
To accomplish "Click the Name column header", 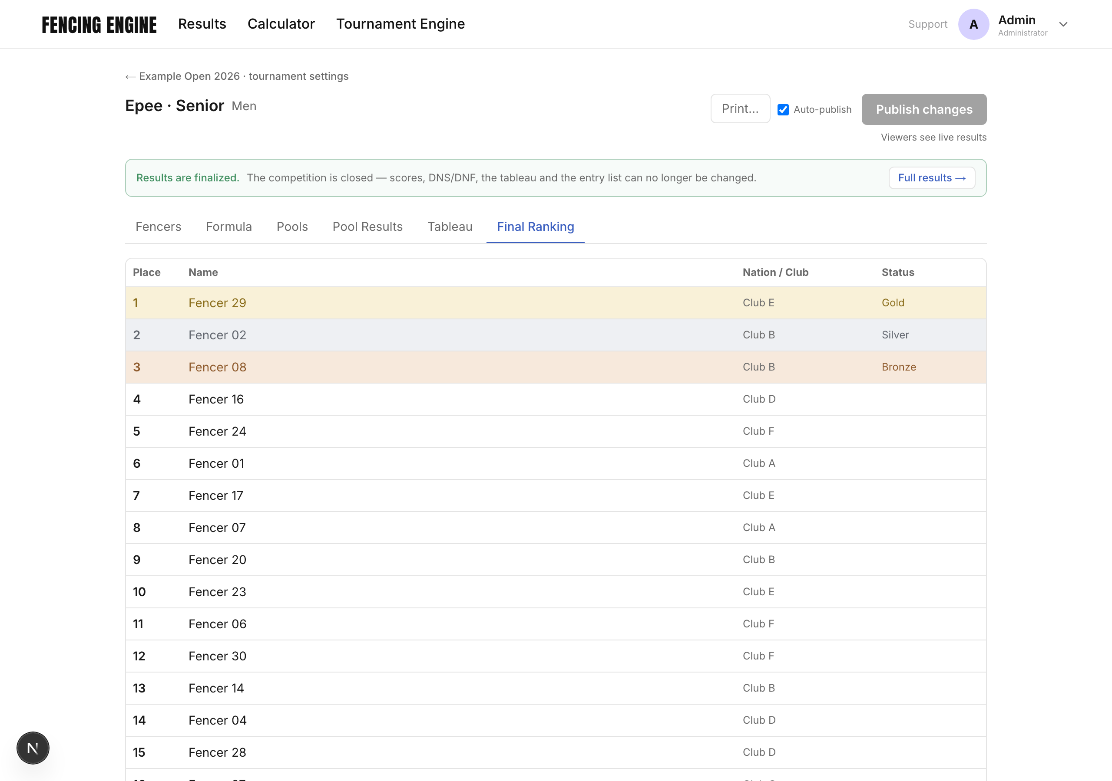I will (x=203, y=272).
